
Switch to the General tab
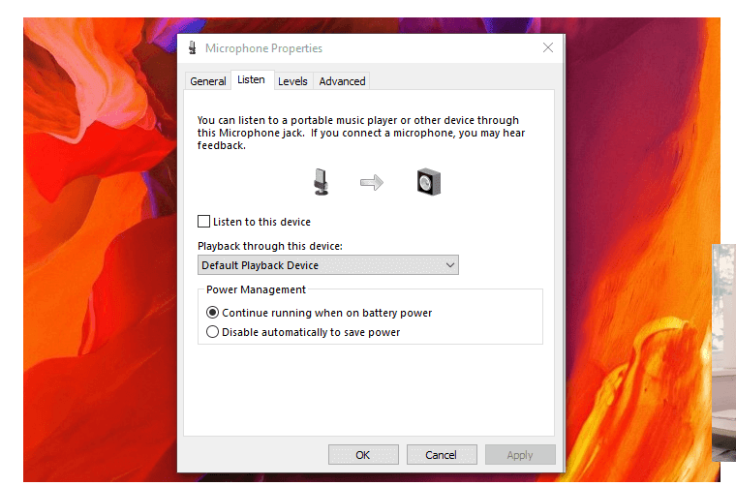(x=208, y=81)
